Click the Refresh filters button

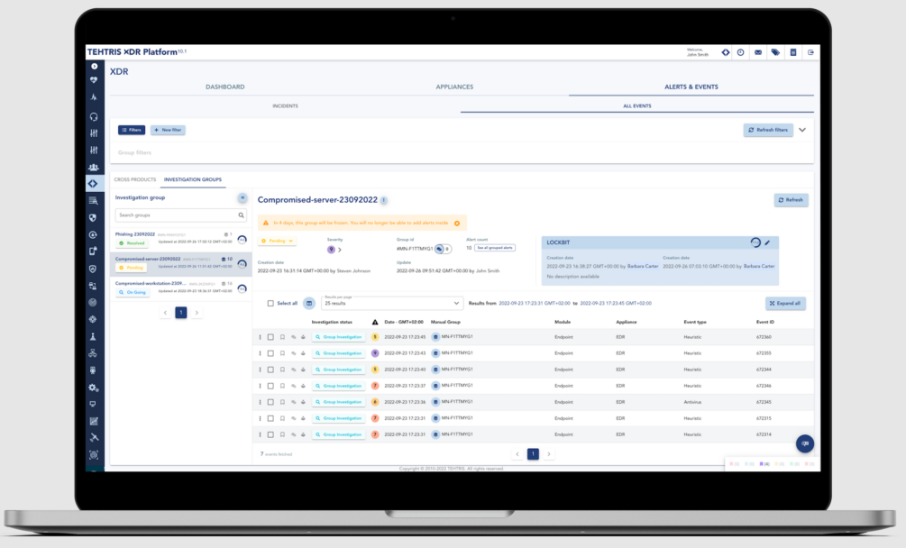[768, 130]
